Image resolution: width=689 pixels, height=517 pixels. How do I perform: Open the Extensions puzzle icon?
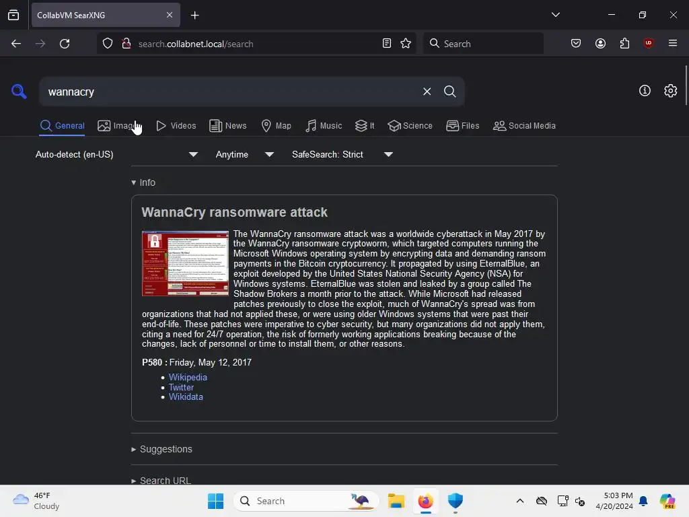coord(624,43)
